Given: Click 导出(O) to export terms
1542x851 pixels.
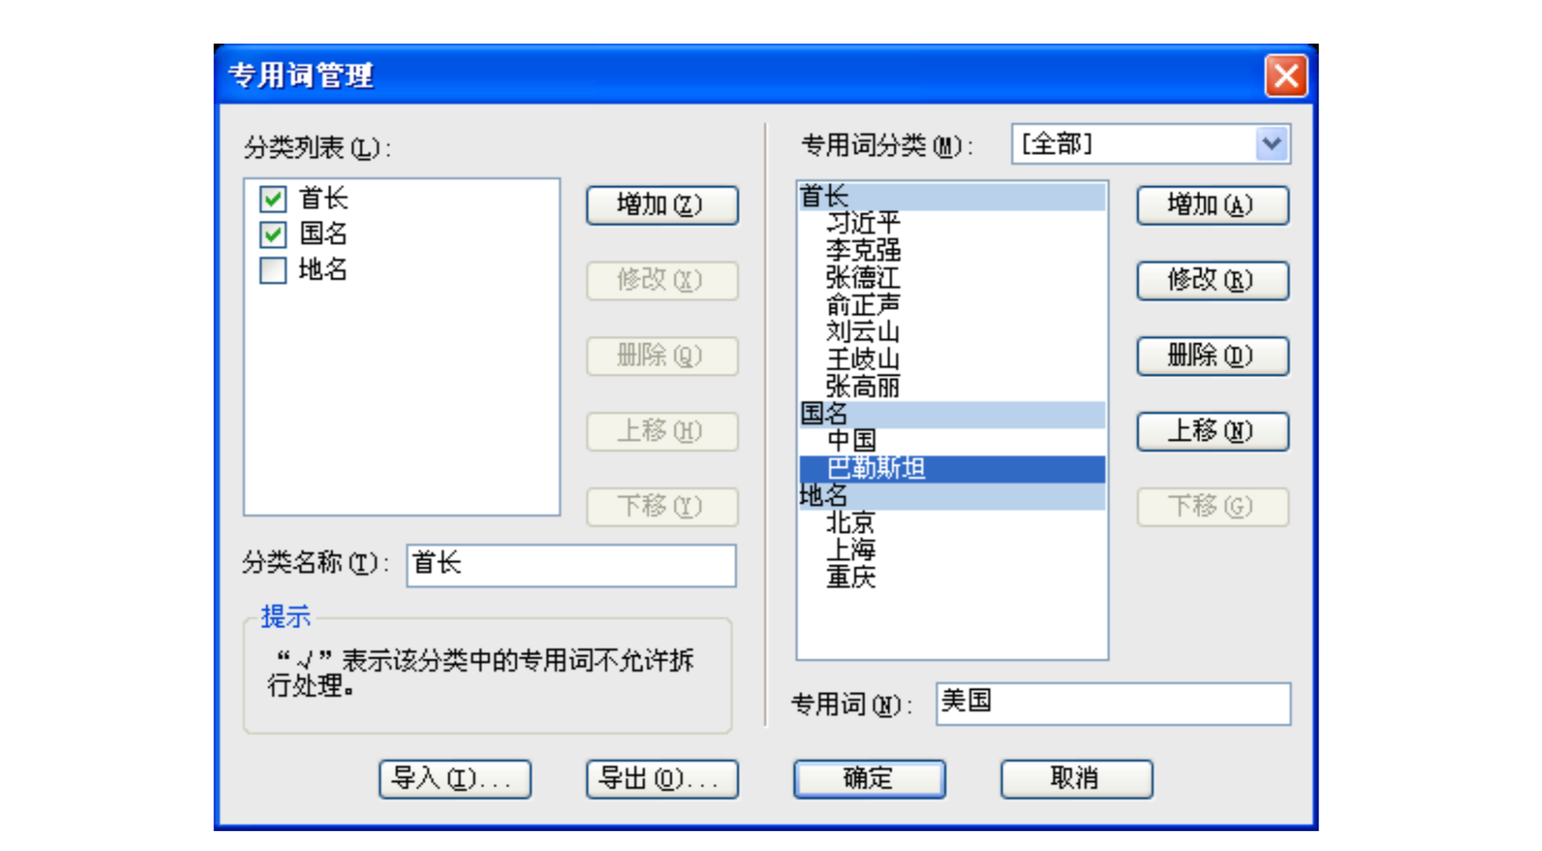Looking at the screenshot, I should [x=659, y=779].
